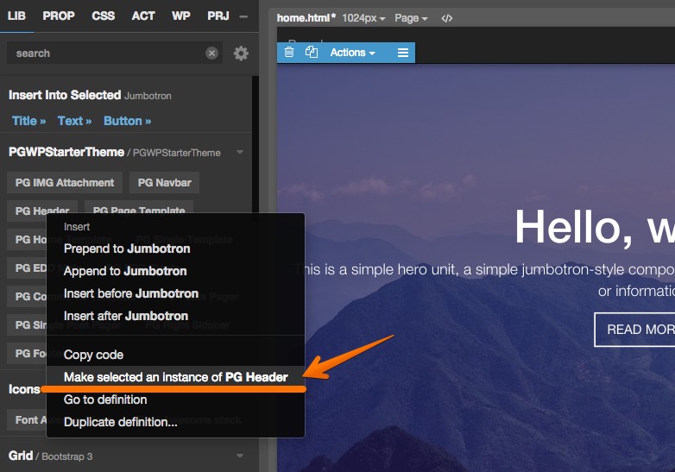Click the READ MORE button in preview
Image resolution: width=675 pixels, height=472 pixels.
[x=634, y=330]
